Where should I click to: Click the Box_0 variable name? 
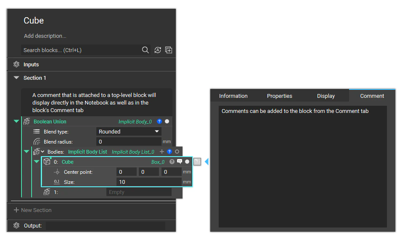click(158, 162)
